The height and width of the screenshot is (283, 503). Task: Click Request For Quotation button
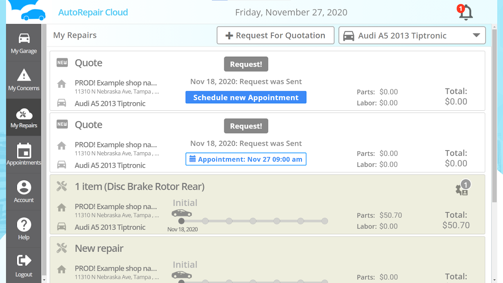(275, 35)
